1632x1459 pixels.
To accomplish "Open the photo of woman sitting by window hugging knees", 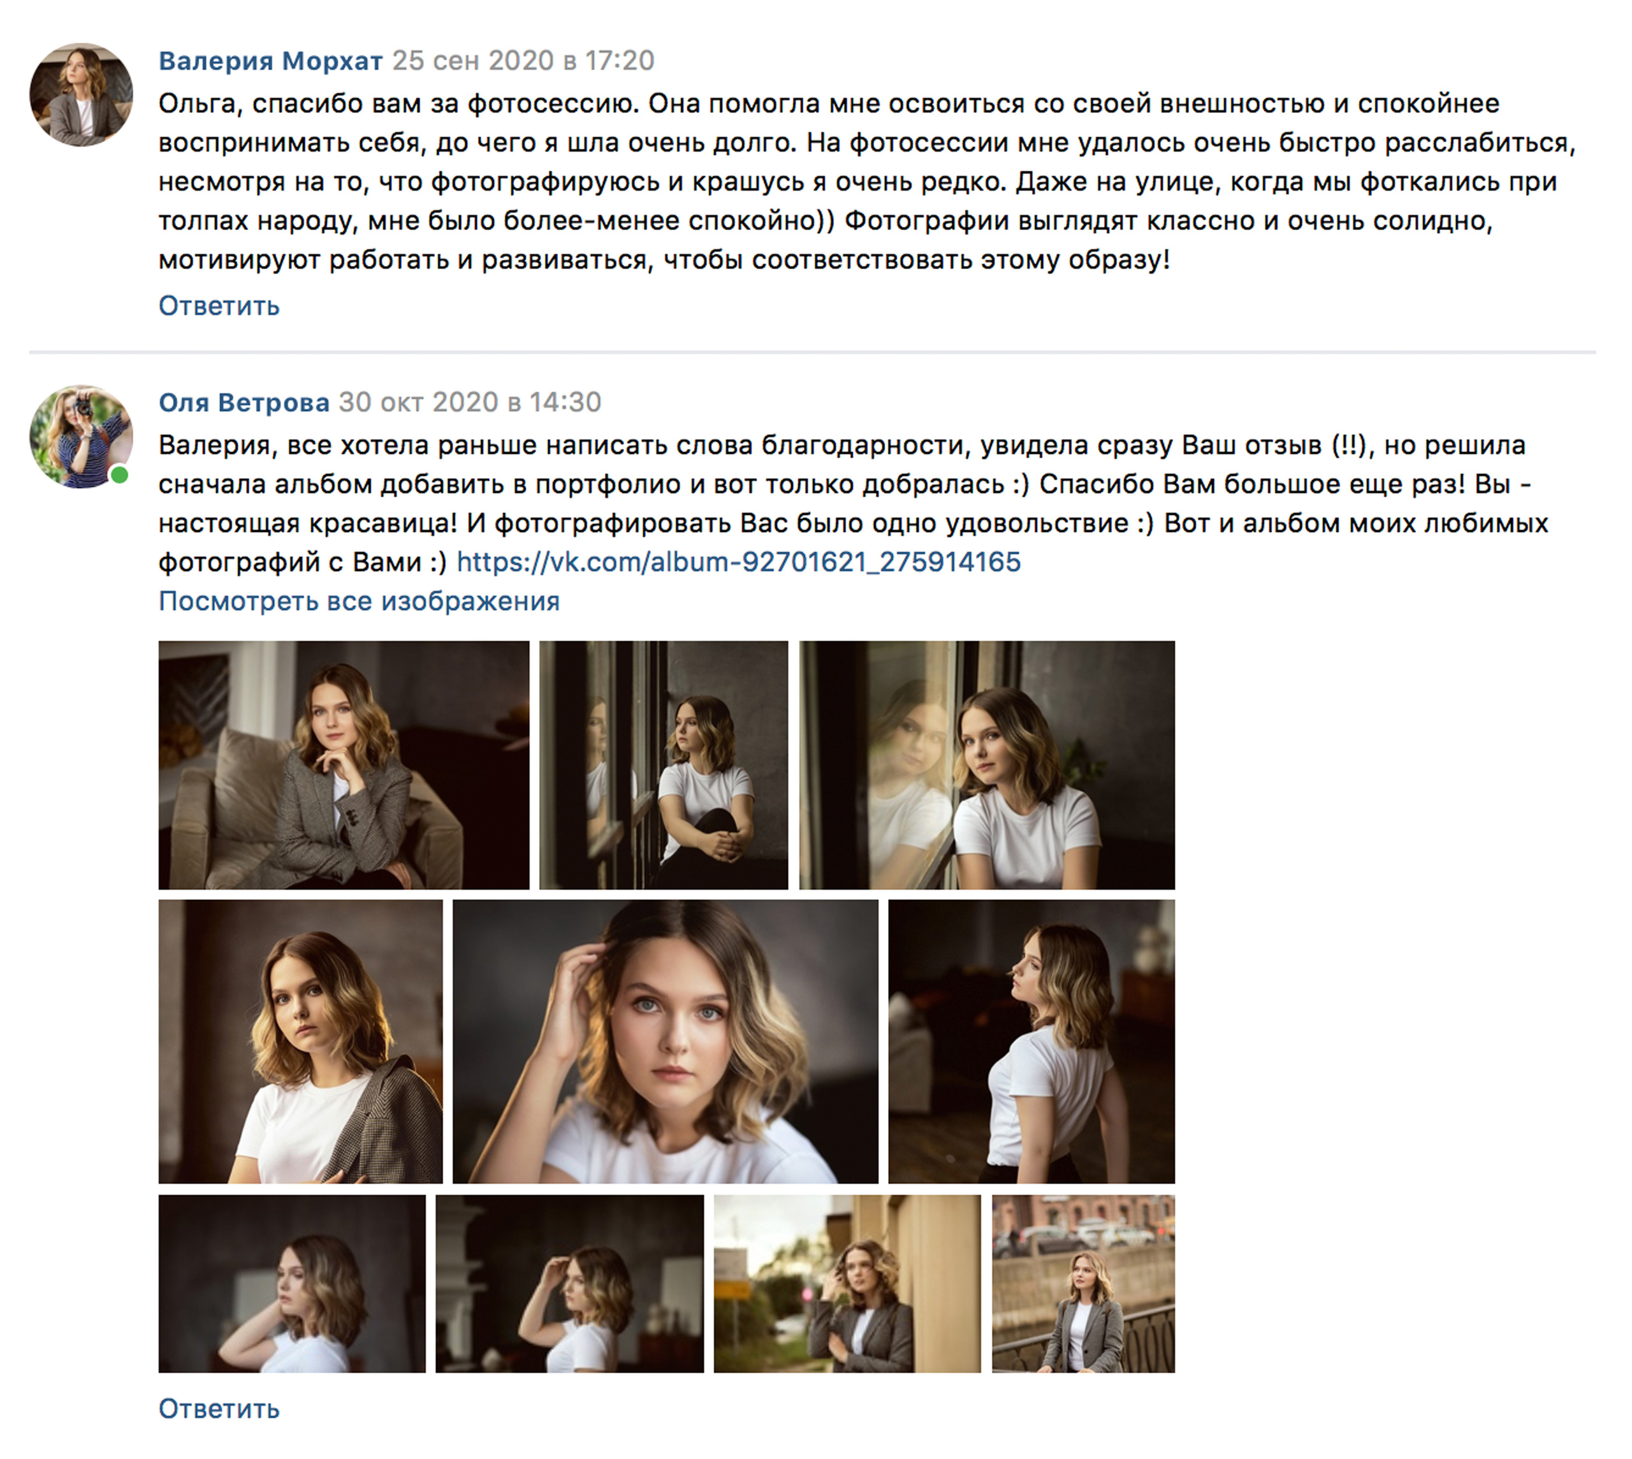I will [664, 765].
